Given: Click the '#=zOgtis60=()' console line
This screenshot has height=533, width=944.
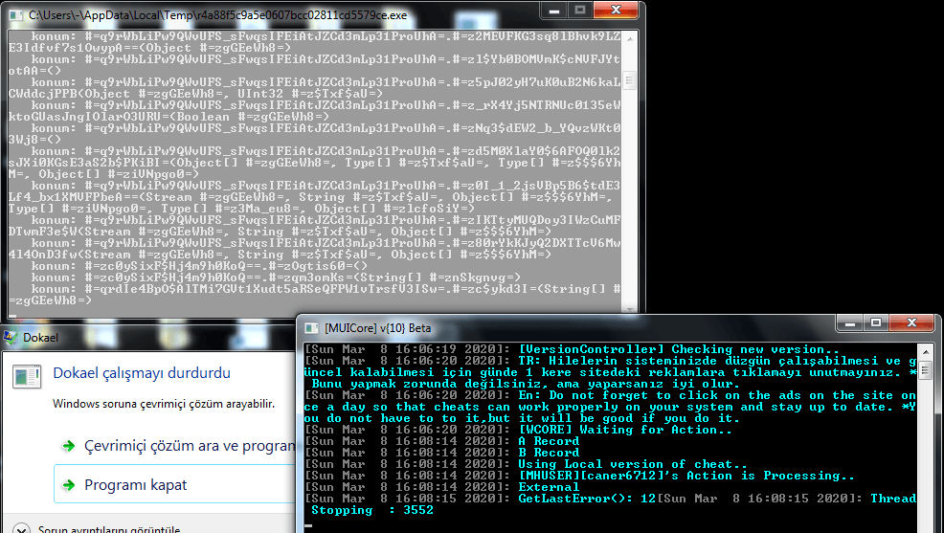Looking at the screenshot, I should click(x=199, y=266).
